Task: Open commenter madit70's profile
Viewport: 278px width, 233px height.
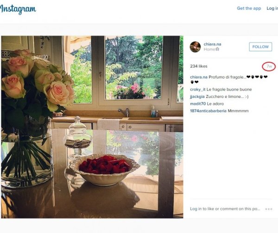Action: 198,104
